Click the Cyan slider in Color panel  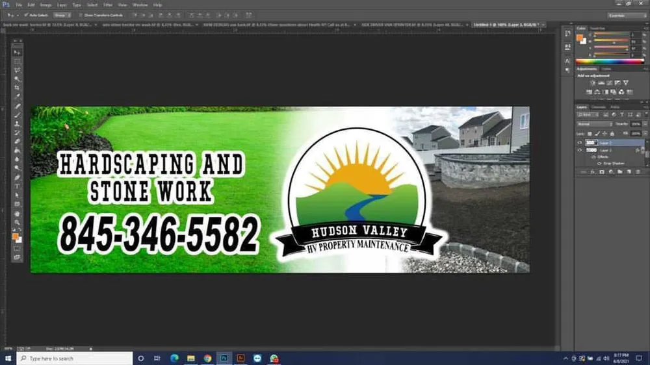point(612,35)
